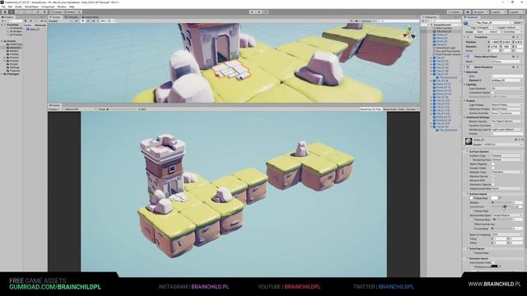
Task: Open Cast Shadows dropdown
Action: (x=507, y=89)
